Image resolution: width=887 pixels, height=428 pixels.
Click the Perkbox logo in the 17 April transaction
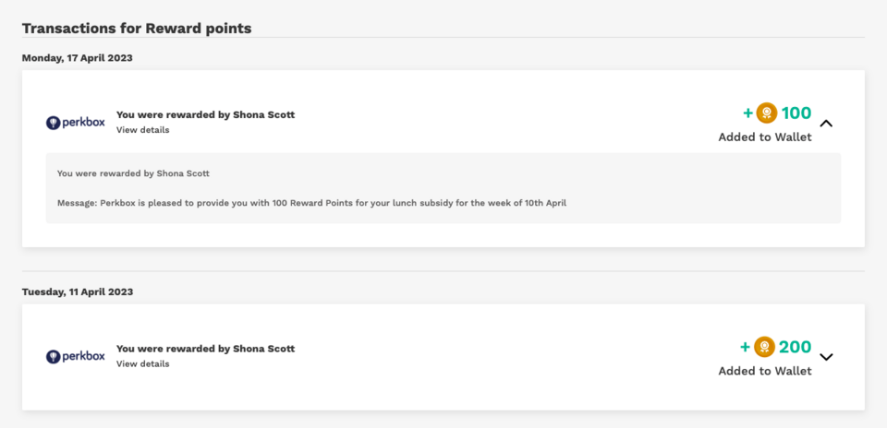point(76,123)
